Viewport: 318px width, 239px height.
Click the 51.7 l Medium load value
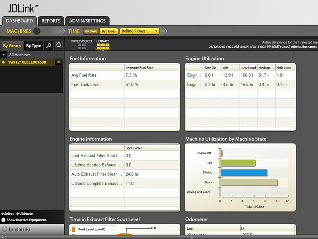point(264,75)
